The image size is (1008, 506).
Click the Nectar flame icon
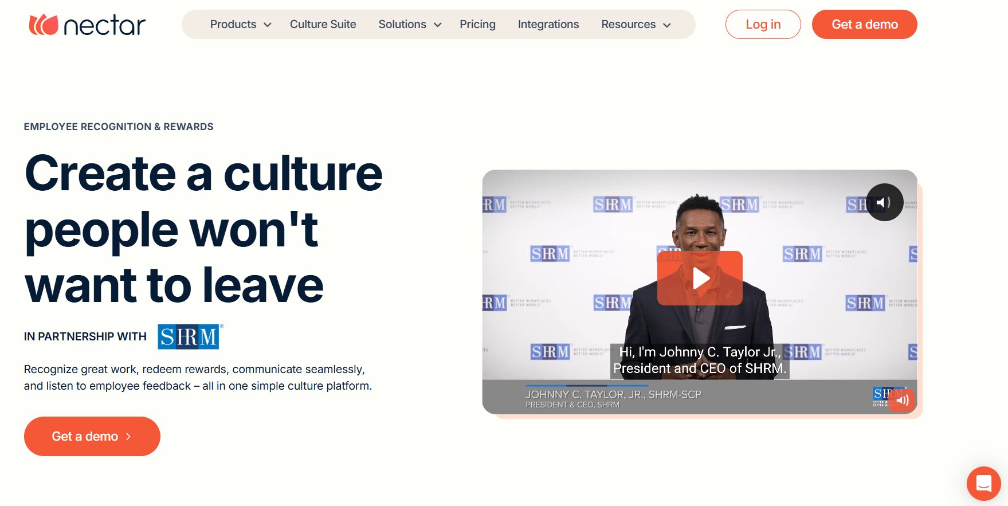coord(44,25)
